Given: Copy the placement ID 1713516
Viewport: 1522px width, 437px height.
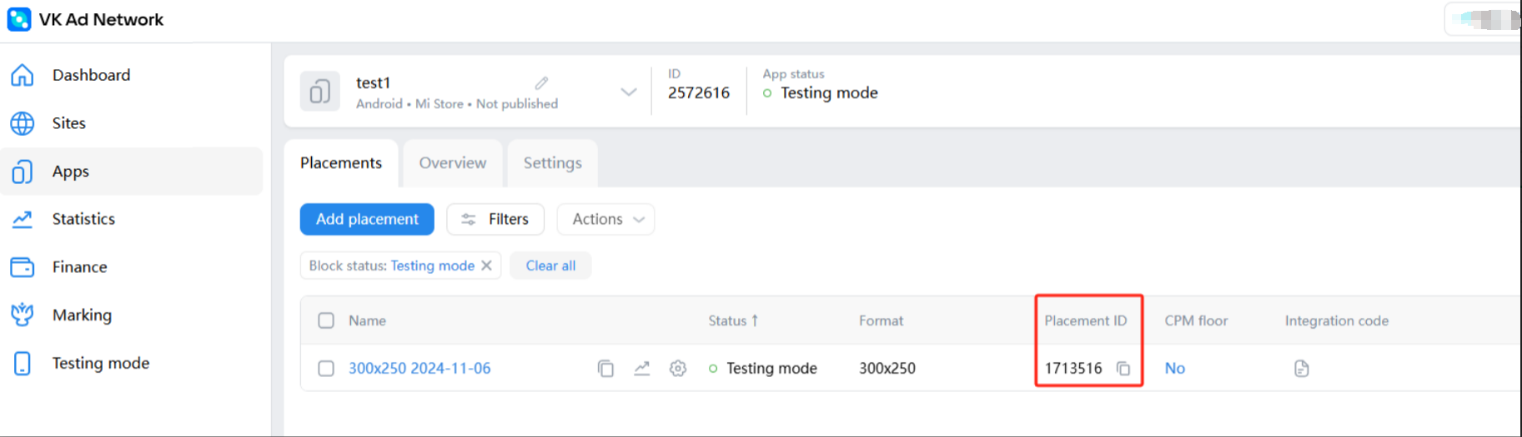Looking at the screenshot, I should point(1123,369).
